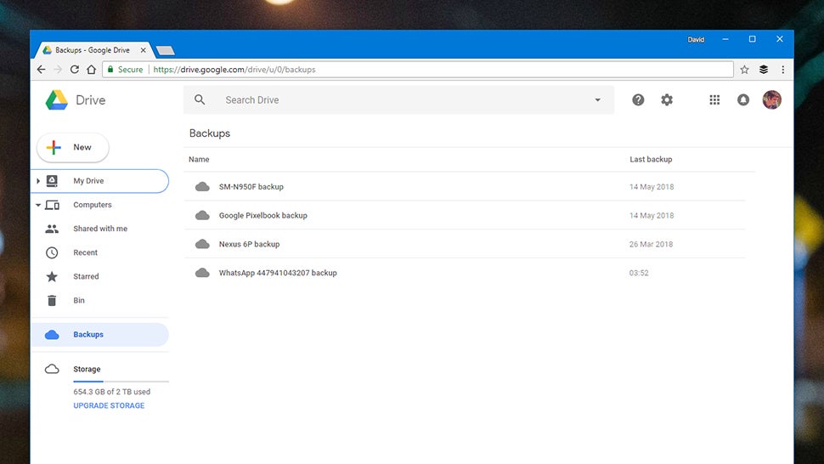
Task: Click the search magnifier icon
Action: 200,99
